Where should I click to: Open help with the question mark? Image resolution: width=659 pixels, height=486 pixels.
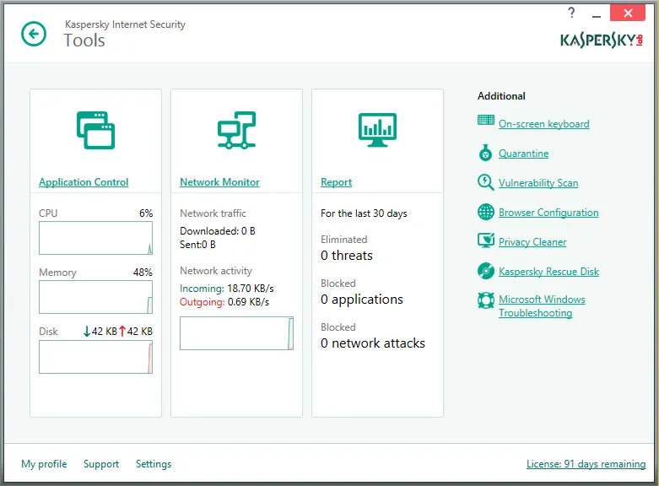click(x=571, y=13)
